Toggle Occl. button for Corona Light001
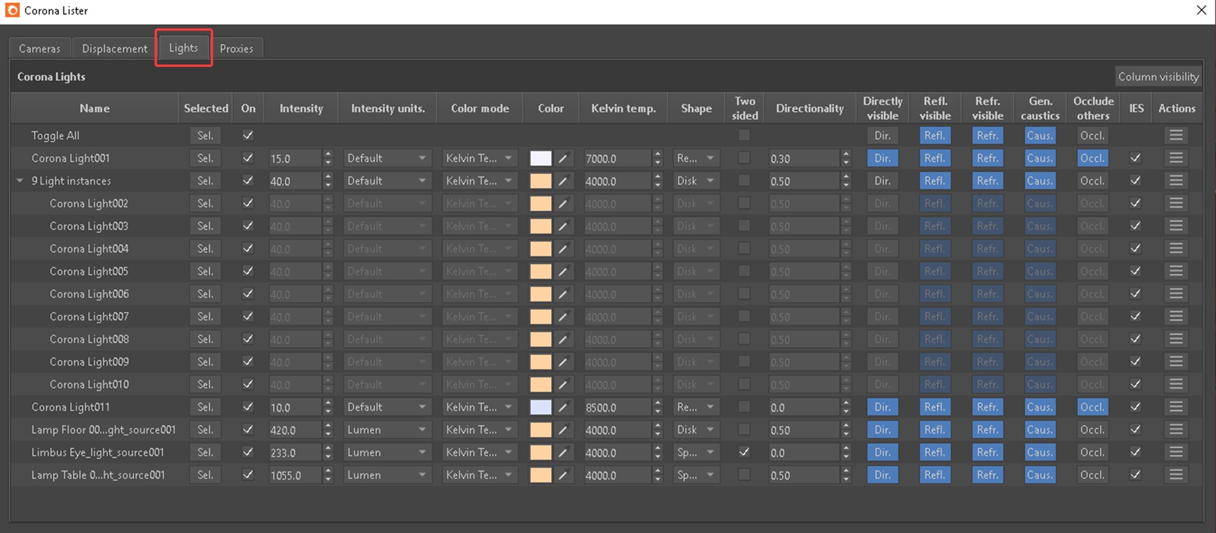The width and height of the screenshot is (1216, 533). [x=1092, y=158]
